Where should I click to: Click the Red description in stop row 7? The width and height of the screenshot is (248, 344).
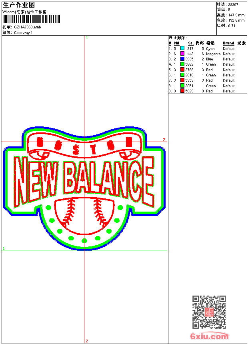point(209,80)
